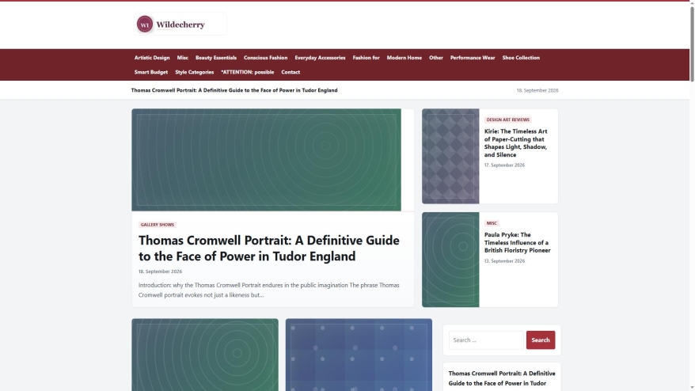The width and height of the screenshot is (695, 391).
Task: Click the Gallery Shows category tag
Action: (x=158, y=225)
